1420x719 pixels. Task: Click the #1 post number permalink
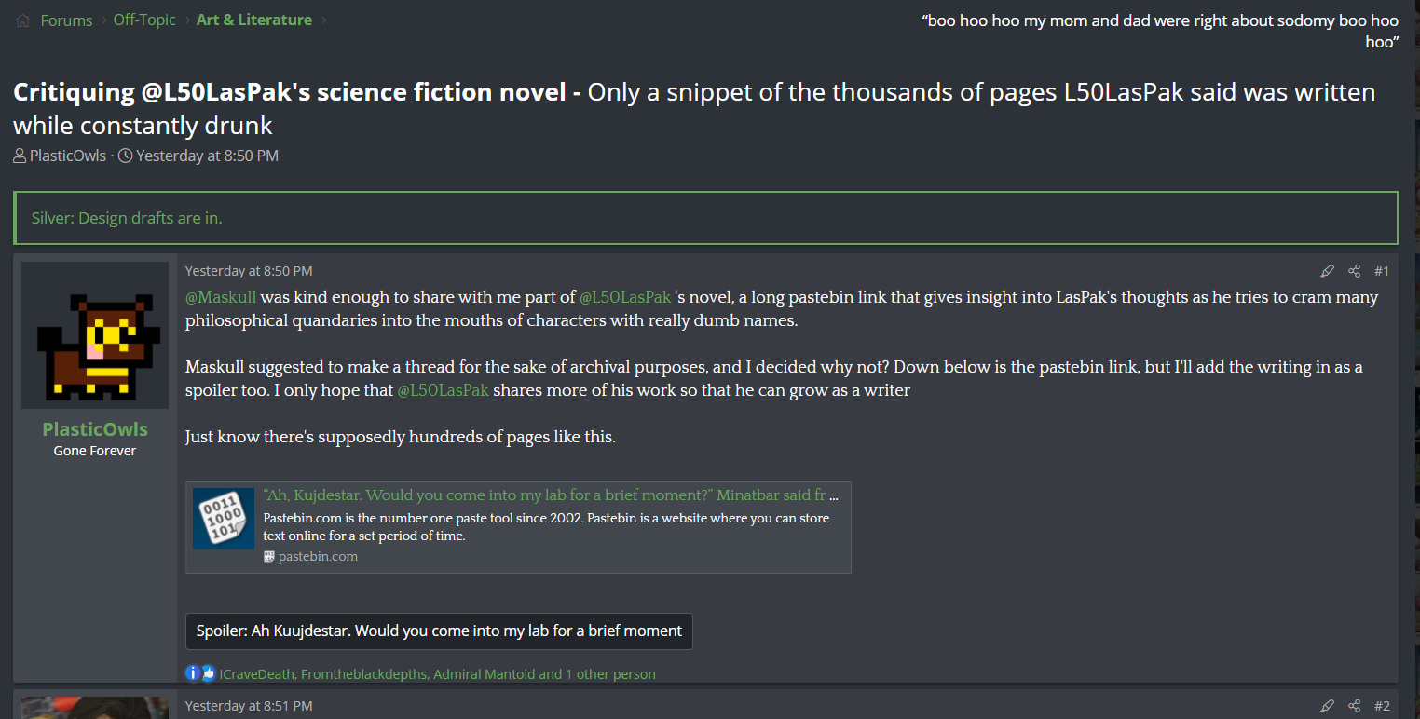coord(1381,271)
